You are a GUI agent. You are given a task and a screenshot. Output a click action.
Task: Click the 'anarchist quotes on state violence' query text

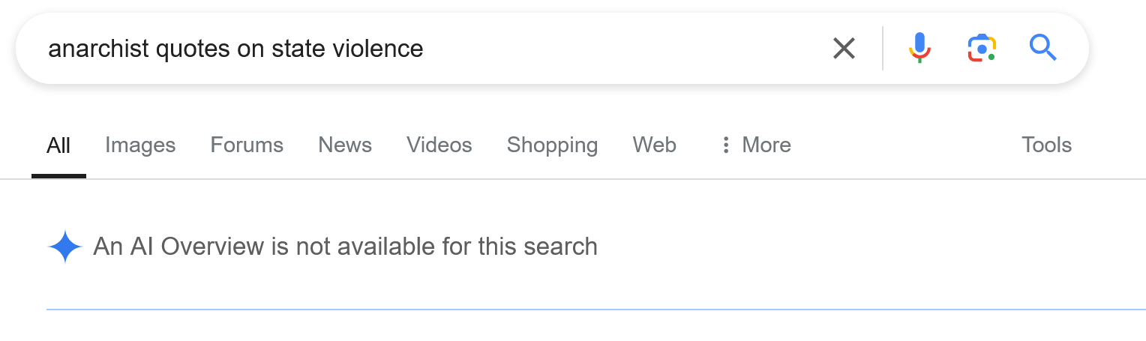[235, 49]
